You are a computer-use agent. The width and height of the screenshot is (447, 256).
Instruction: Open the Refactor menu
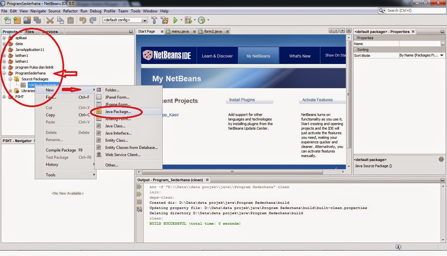coord(70,11)
